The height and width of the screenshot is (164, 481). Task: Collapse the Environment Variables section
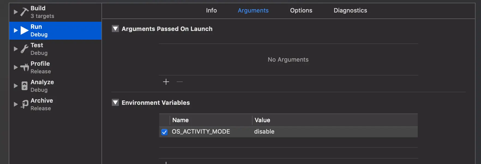coord(116,103)
